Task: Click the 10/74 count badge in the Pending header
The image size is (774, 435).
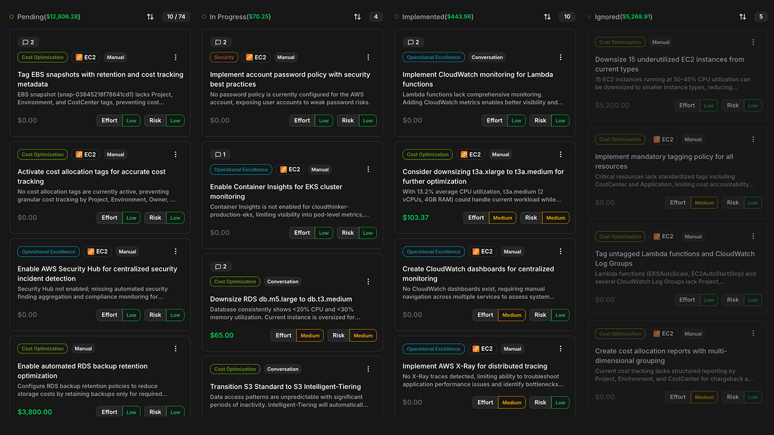Action: click(x=176, y=16)
